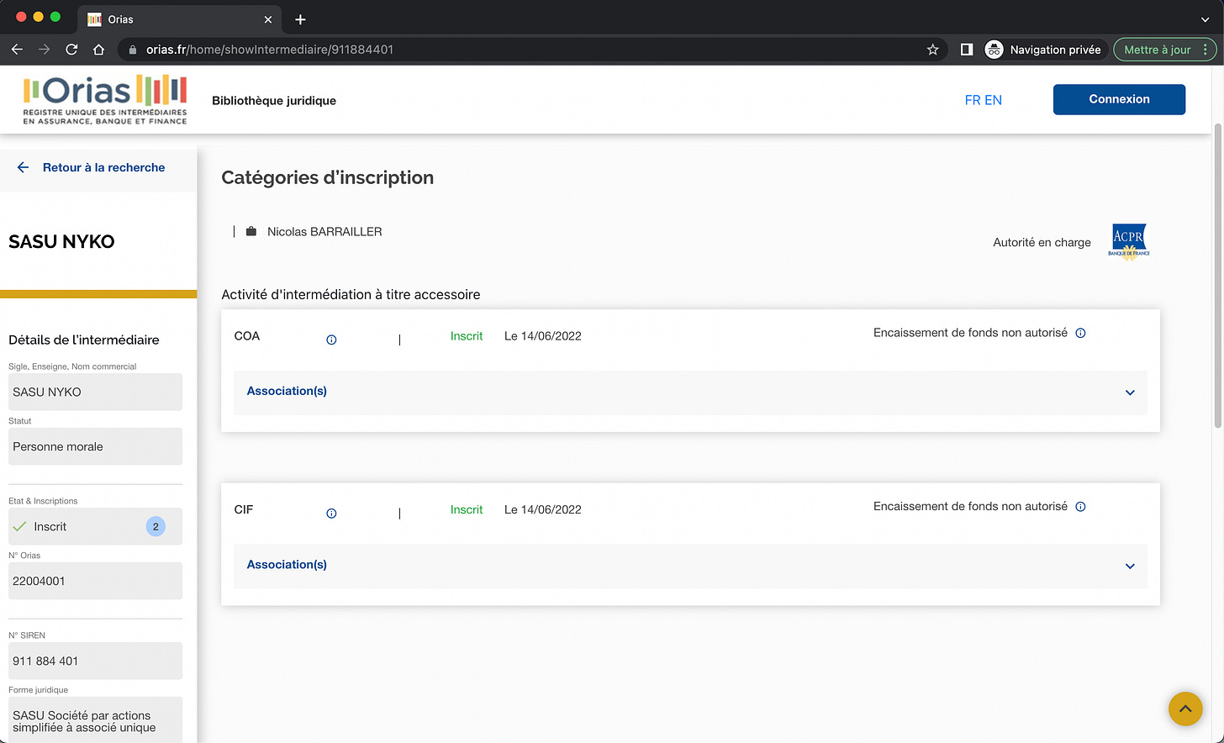Click info icon beside COA Encaissement de fonds
The height and width of the screenshot is (743, 1224).
point(1081,333)
